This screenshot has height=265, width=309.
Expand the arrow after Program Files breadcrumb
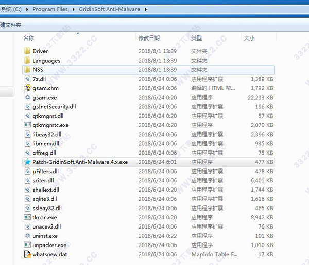(x=74, y=9)
